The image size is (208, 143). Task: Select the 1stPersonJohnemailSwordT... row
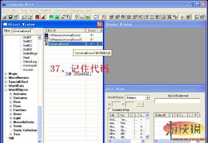click(x=73, y=39)
